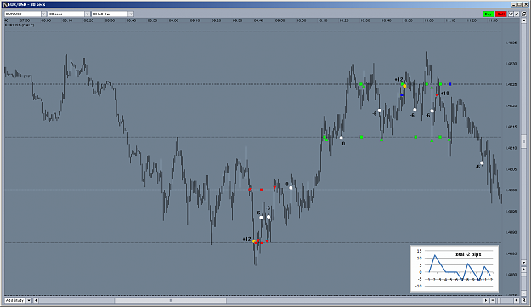Click the R reset button at bottom right
The width and height of the screenshot is (531, 307).
pos(523,300)
